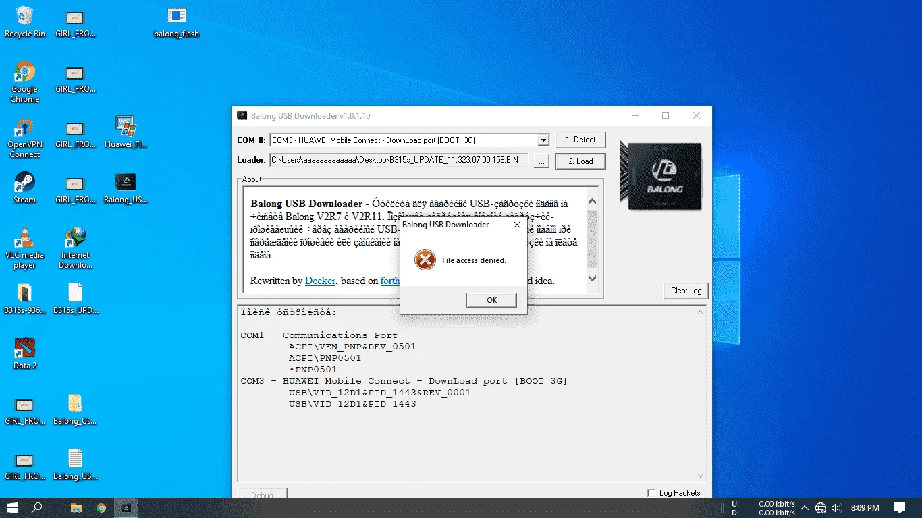Launch the Dota 2 desktop shortcut
922x518 pixels.
click(x=25, y=354)
